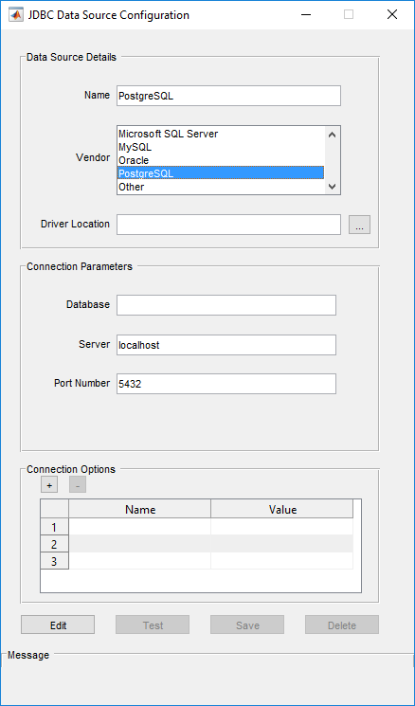Click the Edit button
415x706 pixels.
click(58, 625)
